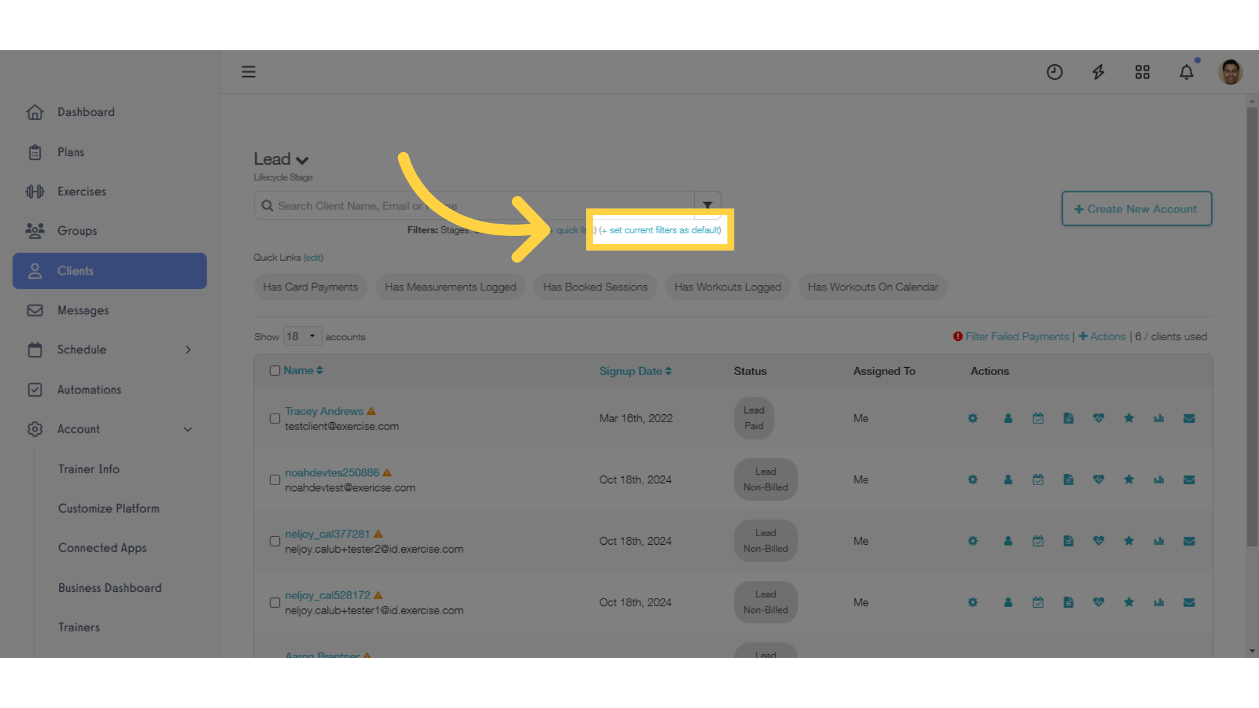The image size is (1259, 708).
Task: Check the checkbox next to Tracey Andrews
Action: pos(275,418)
